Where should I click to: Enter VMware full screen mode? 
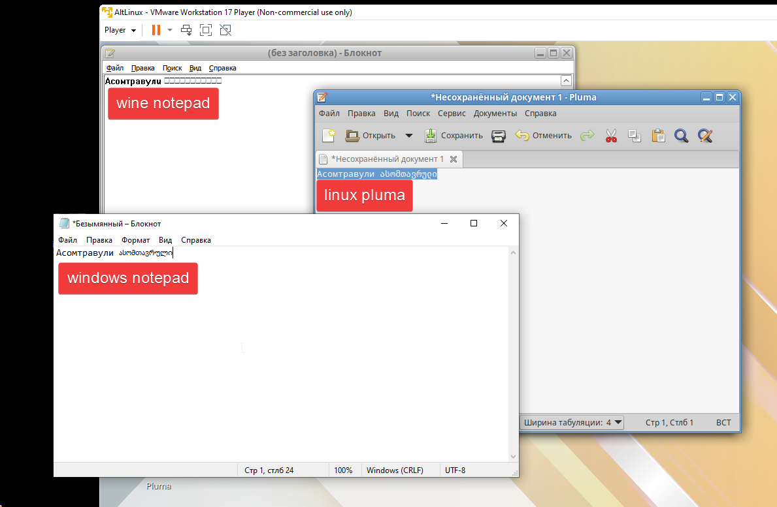(206, 30)
